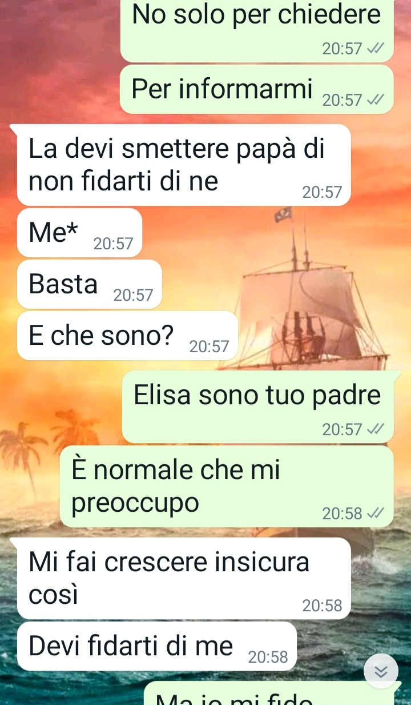Image resolution: width=411 pixels, height=705 pixels.
Task: Click read checkmarks on 'È normale che mi preoccupo'
Action: [x=374, y=514]
